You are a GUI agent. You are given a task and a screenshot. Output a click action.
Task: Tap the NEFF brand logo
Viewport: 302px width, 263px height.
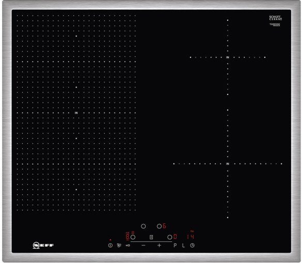[43, 245]
